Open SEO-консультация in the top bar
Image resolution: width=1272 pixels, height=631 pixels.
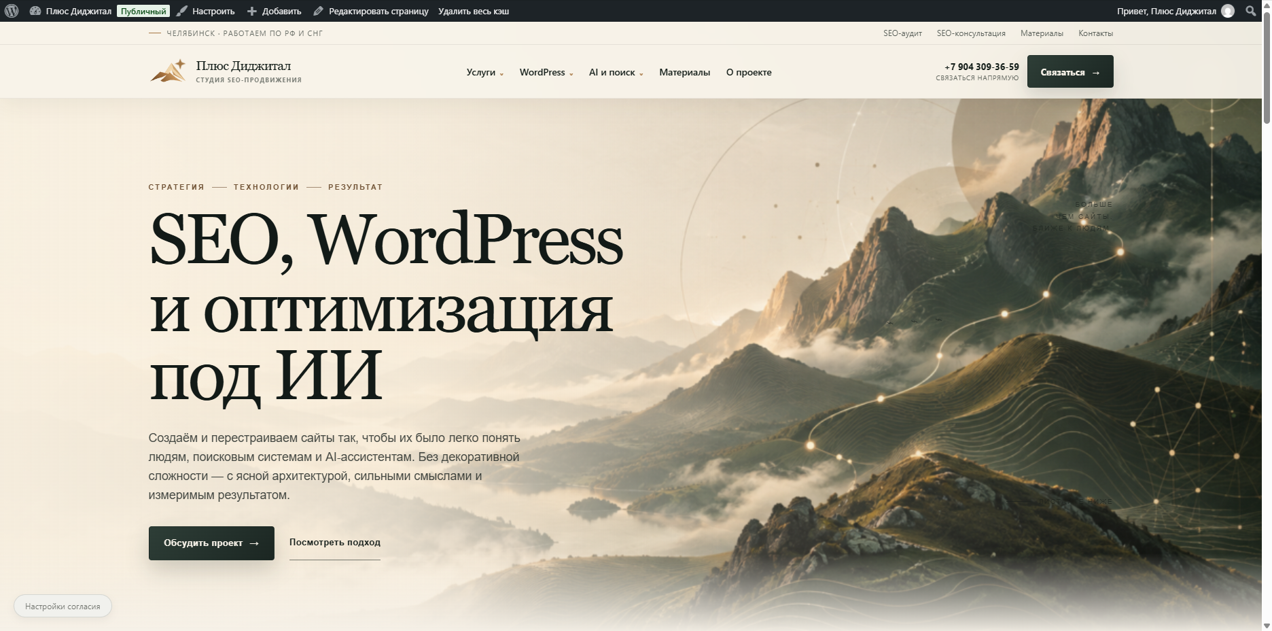tap(971, 33)
